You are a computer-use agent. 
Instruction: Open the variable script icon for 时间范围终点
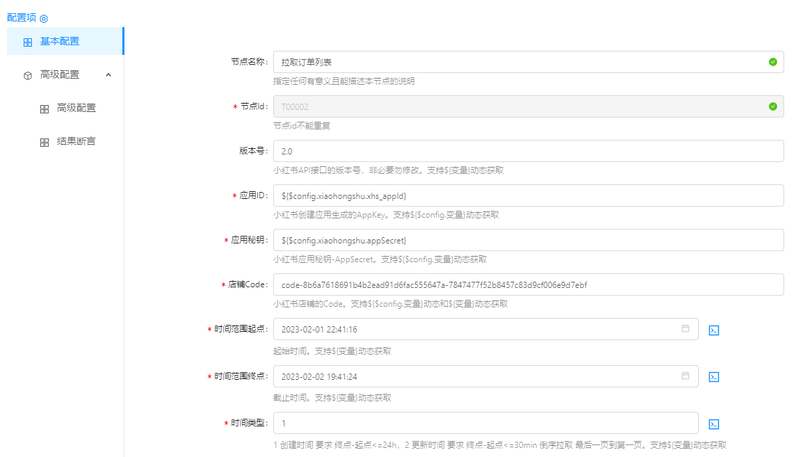(x=713, y=377)
